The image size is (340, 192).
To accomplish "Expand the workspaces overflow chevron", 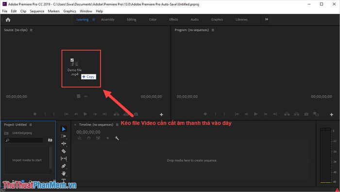I will tap(267, 19).
